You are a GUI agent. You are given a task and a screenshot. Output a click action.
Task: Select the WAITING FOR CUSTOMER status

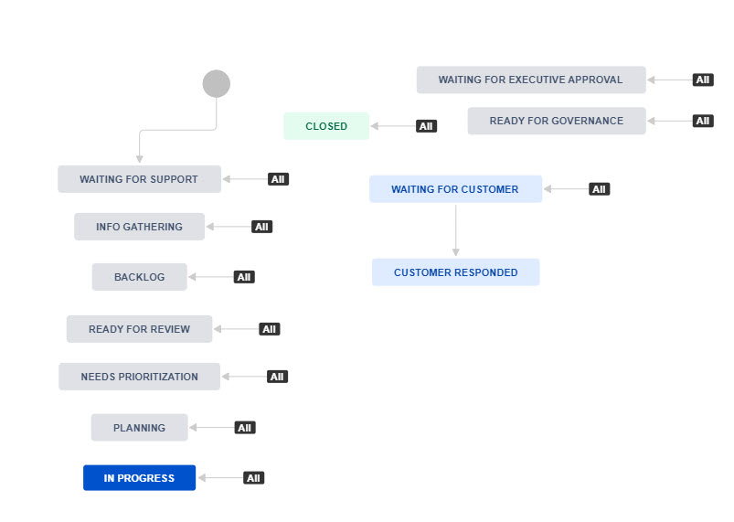[455, 189]
